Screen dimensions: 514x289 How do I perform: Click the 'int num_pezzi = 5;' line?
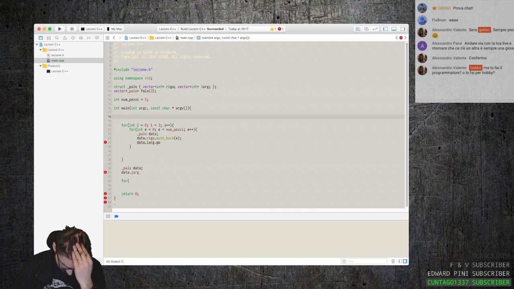(131, 100)
